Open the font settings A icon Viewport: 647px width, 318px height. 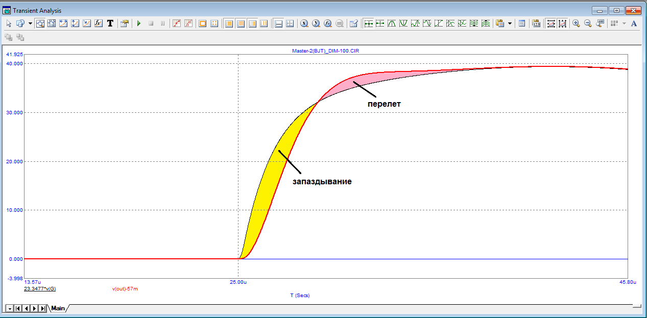point(634,23)
